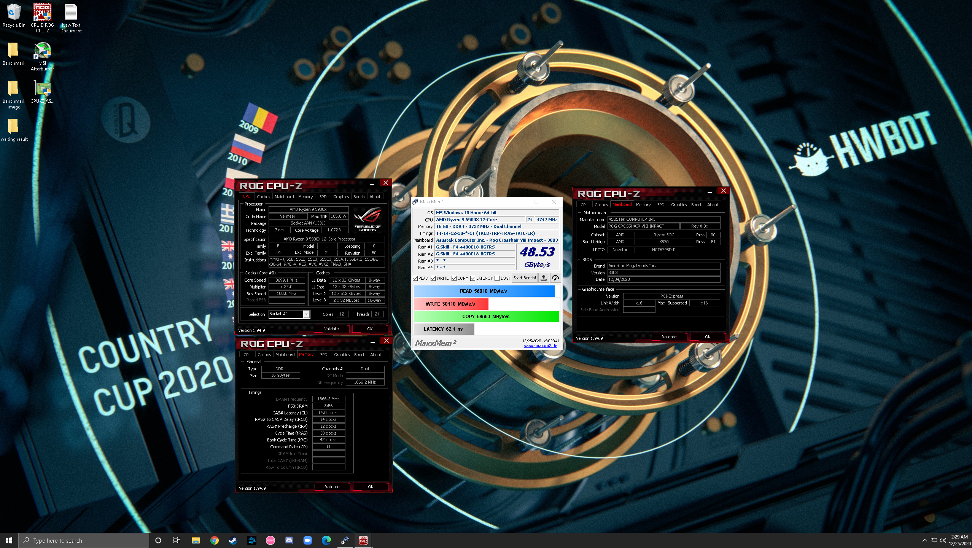The image size is (972, 548).
Task: Click the MaxxMem upload result icon button
Action: (x=544, y=278)
